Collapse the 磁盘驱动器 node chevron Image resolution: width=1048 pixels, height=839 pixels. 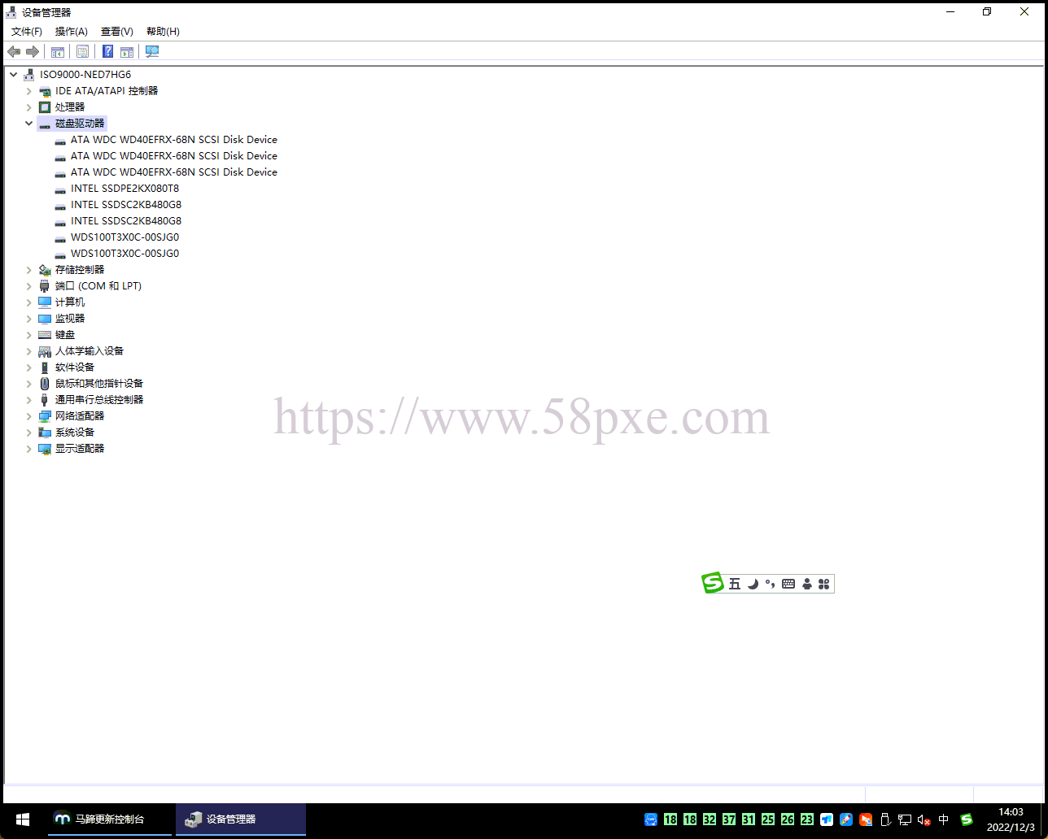click(x=29, y=123)
